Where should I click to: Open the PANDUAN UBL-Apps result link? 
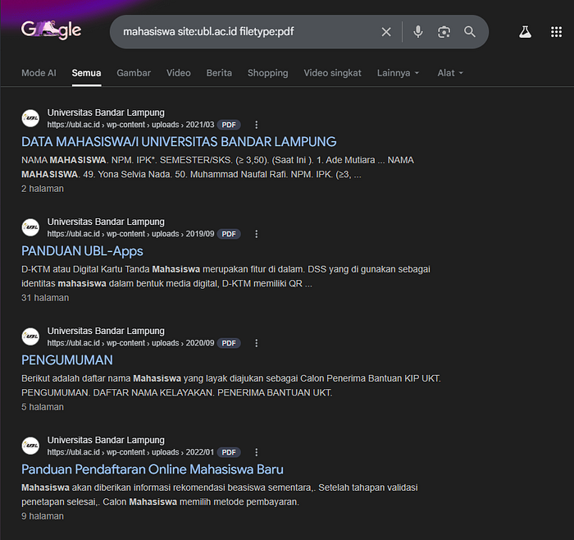[x=82, y=251]
